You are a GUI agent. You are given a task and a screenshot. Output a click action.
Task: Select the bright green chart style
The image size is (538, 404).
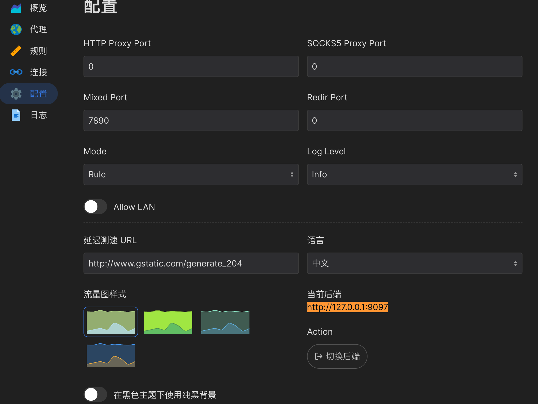pyautogui.click(x=168, y=322)
